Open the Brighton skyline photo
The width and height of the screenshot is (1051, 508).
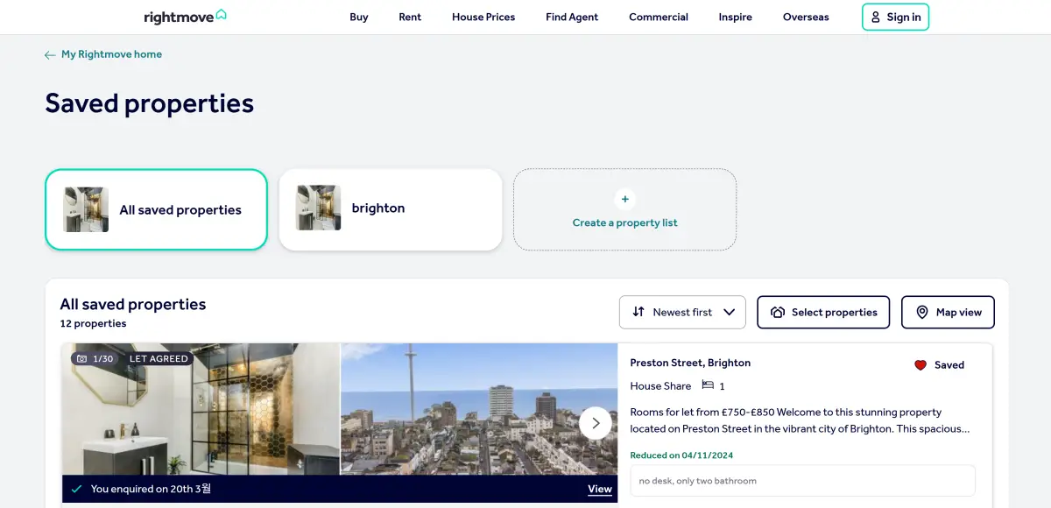(x=479, y=410)
